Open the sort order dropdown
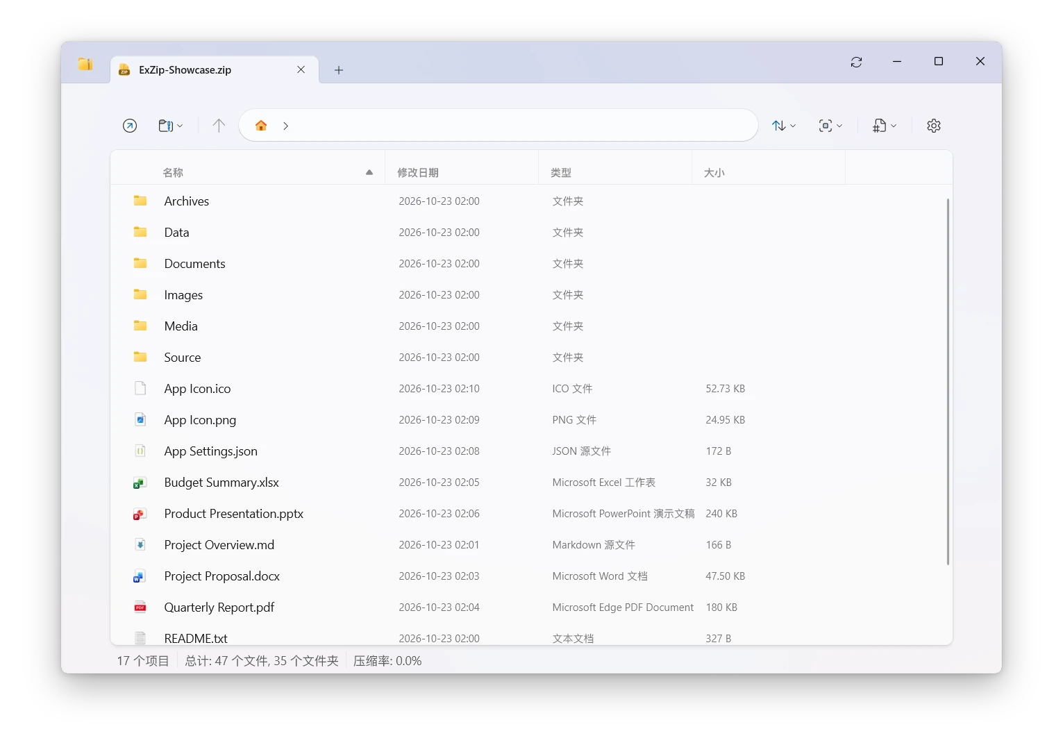 coord(784,126)
